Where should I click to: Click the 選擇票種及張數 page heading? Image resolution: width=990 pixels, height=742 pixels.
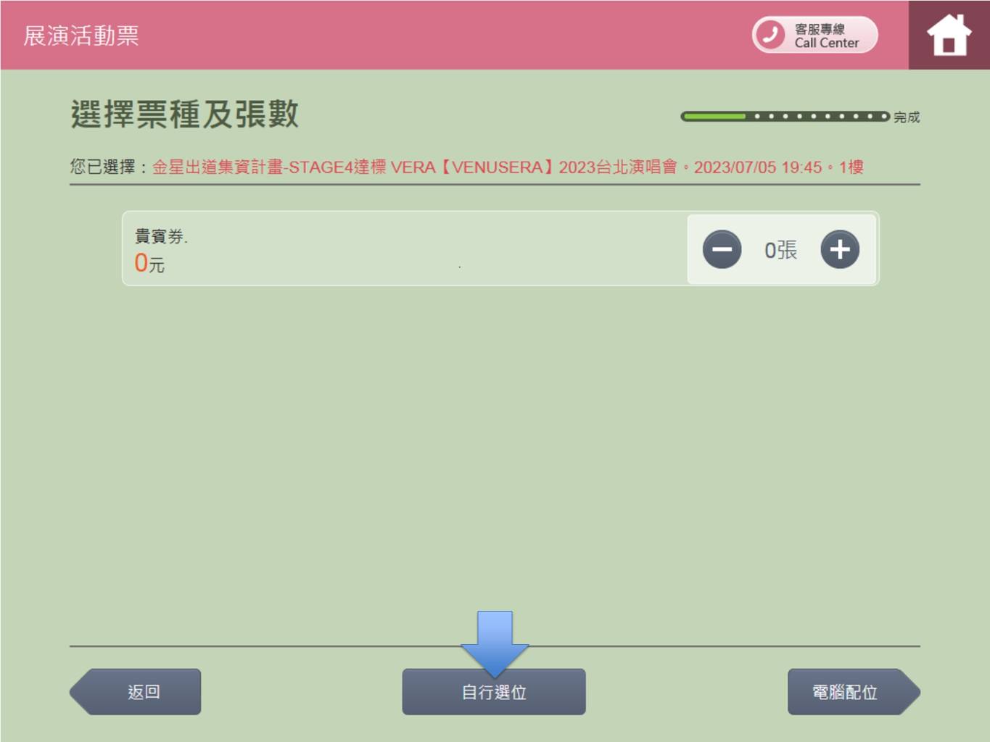[x=185, y=114]
